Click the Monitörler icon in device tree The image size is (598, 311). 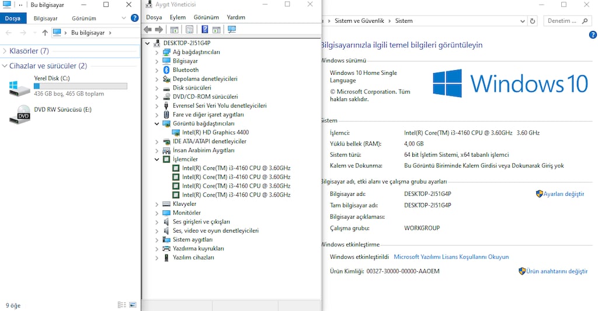click(x=166, y=213)
